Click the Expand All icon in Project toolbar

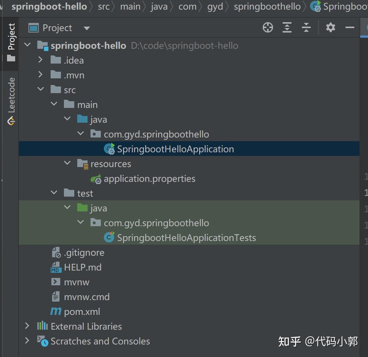coord(287,27)
